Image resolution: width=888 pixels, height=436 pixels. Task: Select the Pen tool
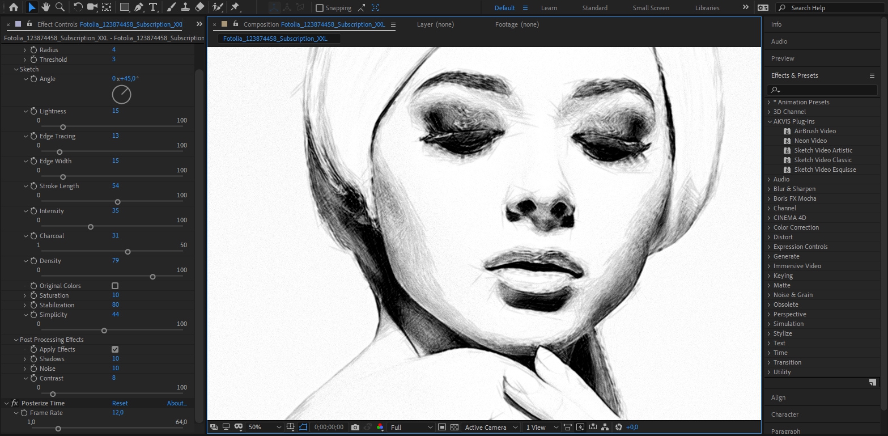[x=139, y=7]
